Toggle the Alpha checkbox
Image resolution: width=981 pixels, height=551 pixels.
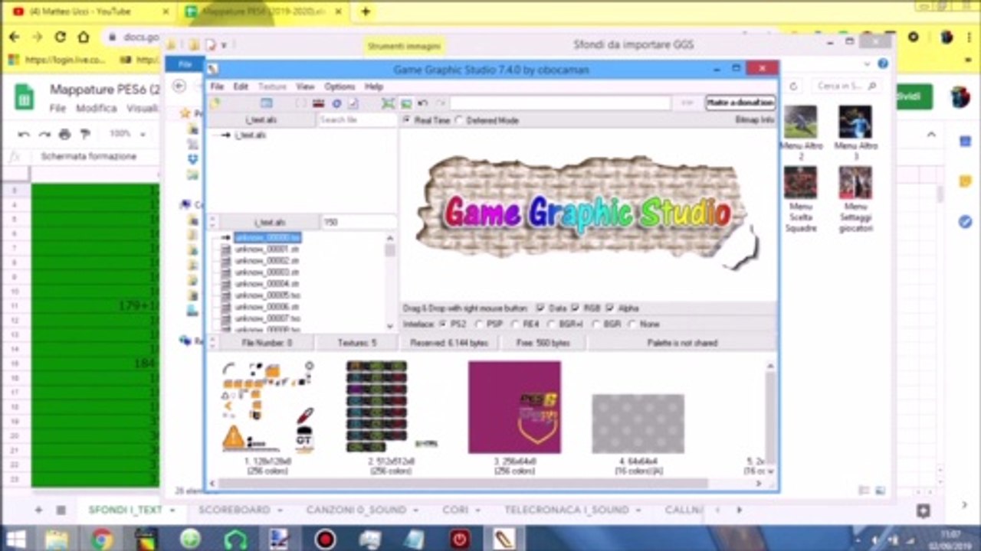click(x=609, y=308)
